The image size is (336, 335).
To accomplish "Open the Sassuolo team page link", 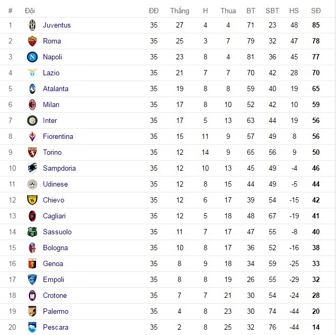I will (57, 232).
